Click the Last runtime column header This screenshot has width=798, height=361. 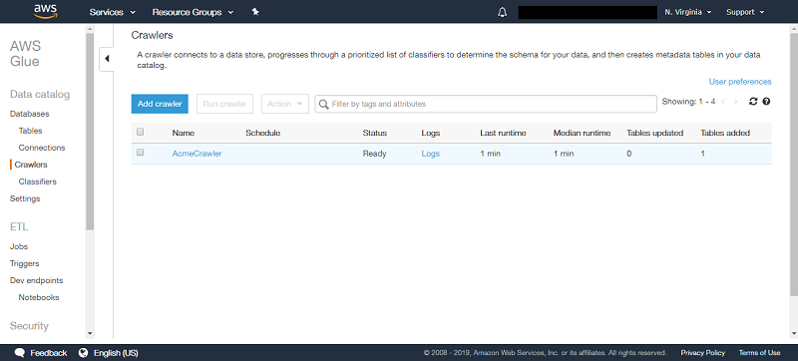click(x=503, y=133)
